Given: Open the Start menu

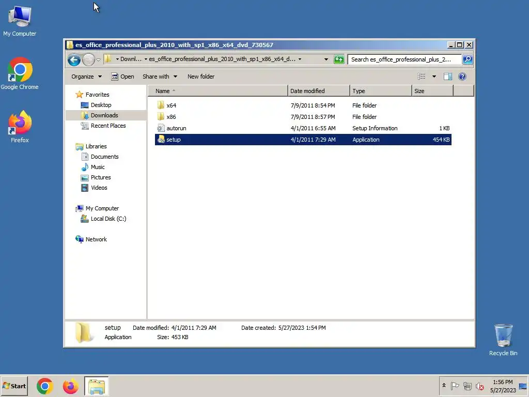Looking at the screenshot, I should [x=14, y=386].
